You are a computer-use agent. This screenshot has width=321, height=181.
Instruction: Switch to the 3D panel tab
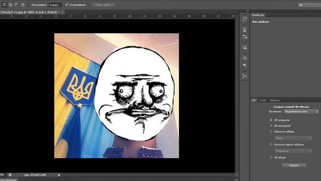coord(254,101)
